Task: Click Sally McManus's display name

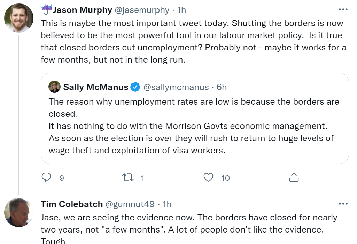Action: click(96, 87)
